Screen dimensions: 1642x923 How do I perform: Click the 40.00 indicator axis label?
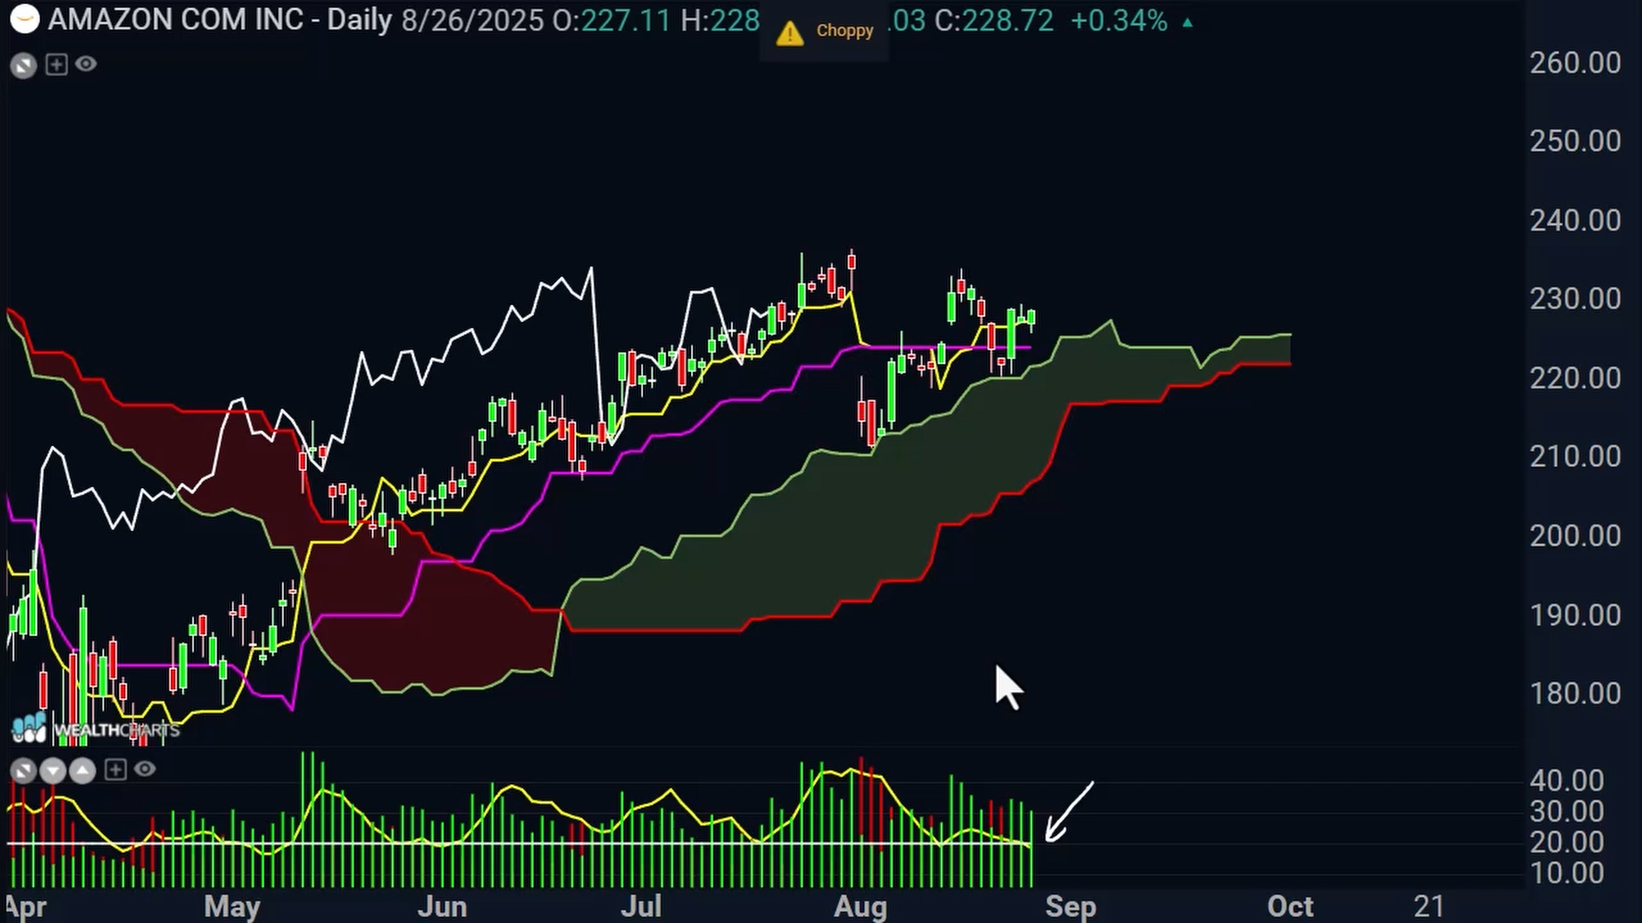1567,780
